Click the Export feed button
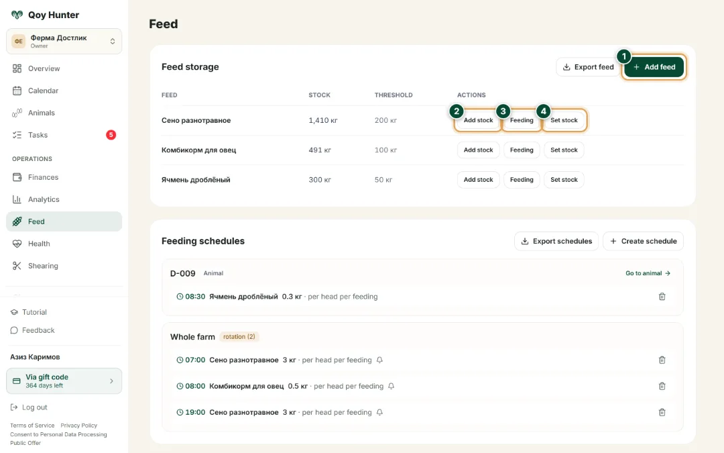Viewport: 724px width, 453px height. tap(588, 67)
